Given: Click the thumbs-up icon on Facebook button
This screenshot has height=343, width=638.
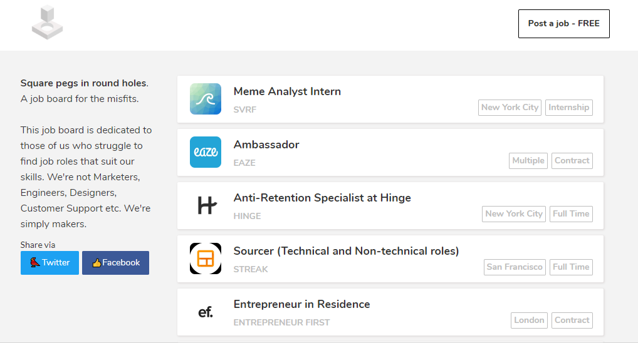Looking at the screenshot, I should [97, 263].
